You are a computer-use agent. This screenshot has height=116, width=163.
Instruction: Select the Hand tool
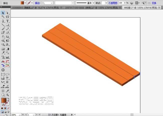(x=3, y=94)
